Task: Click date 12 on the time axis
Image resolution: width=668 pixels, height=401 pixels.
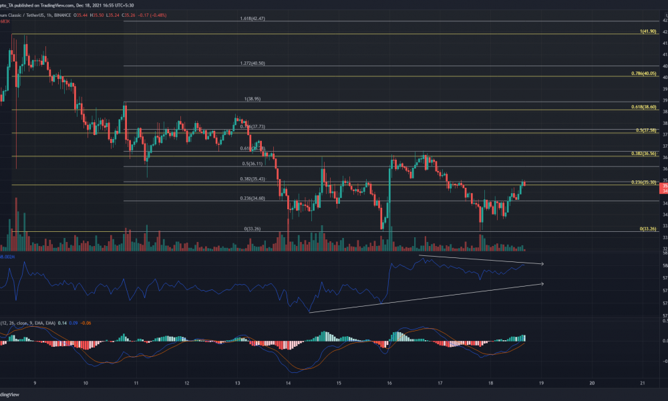Action: (187, 383)
